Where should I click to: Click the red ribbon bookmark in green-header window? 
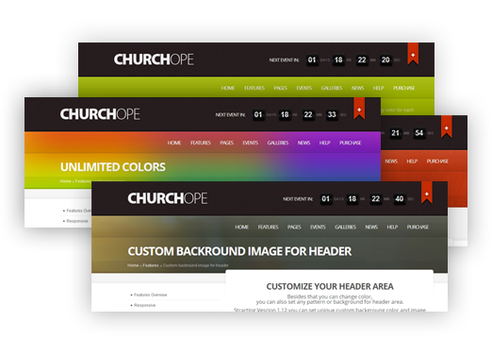pos(413,54)
